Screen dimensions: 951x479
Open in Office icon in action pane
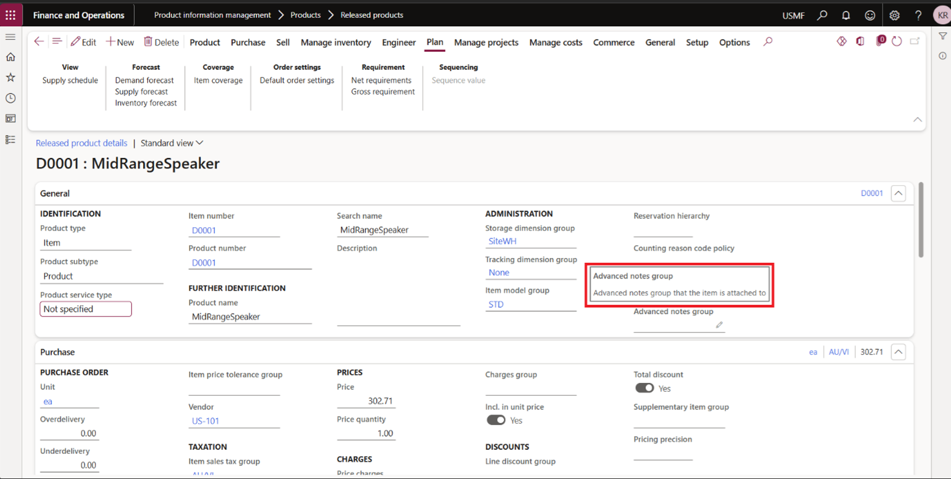(860, 41)
